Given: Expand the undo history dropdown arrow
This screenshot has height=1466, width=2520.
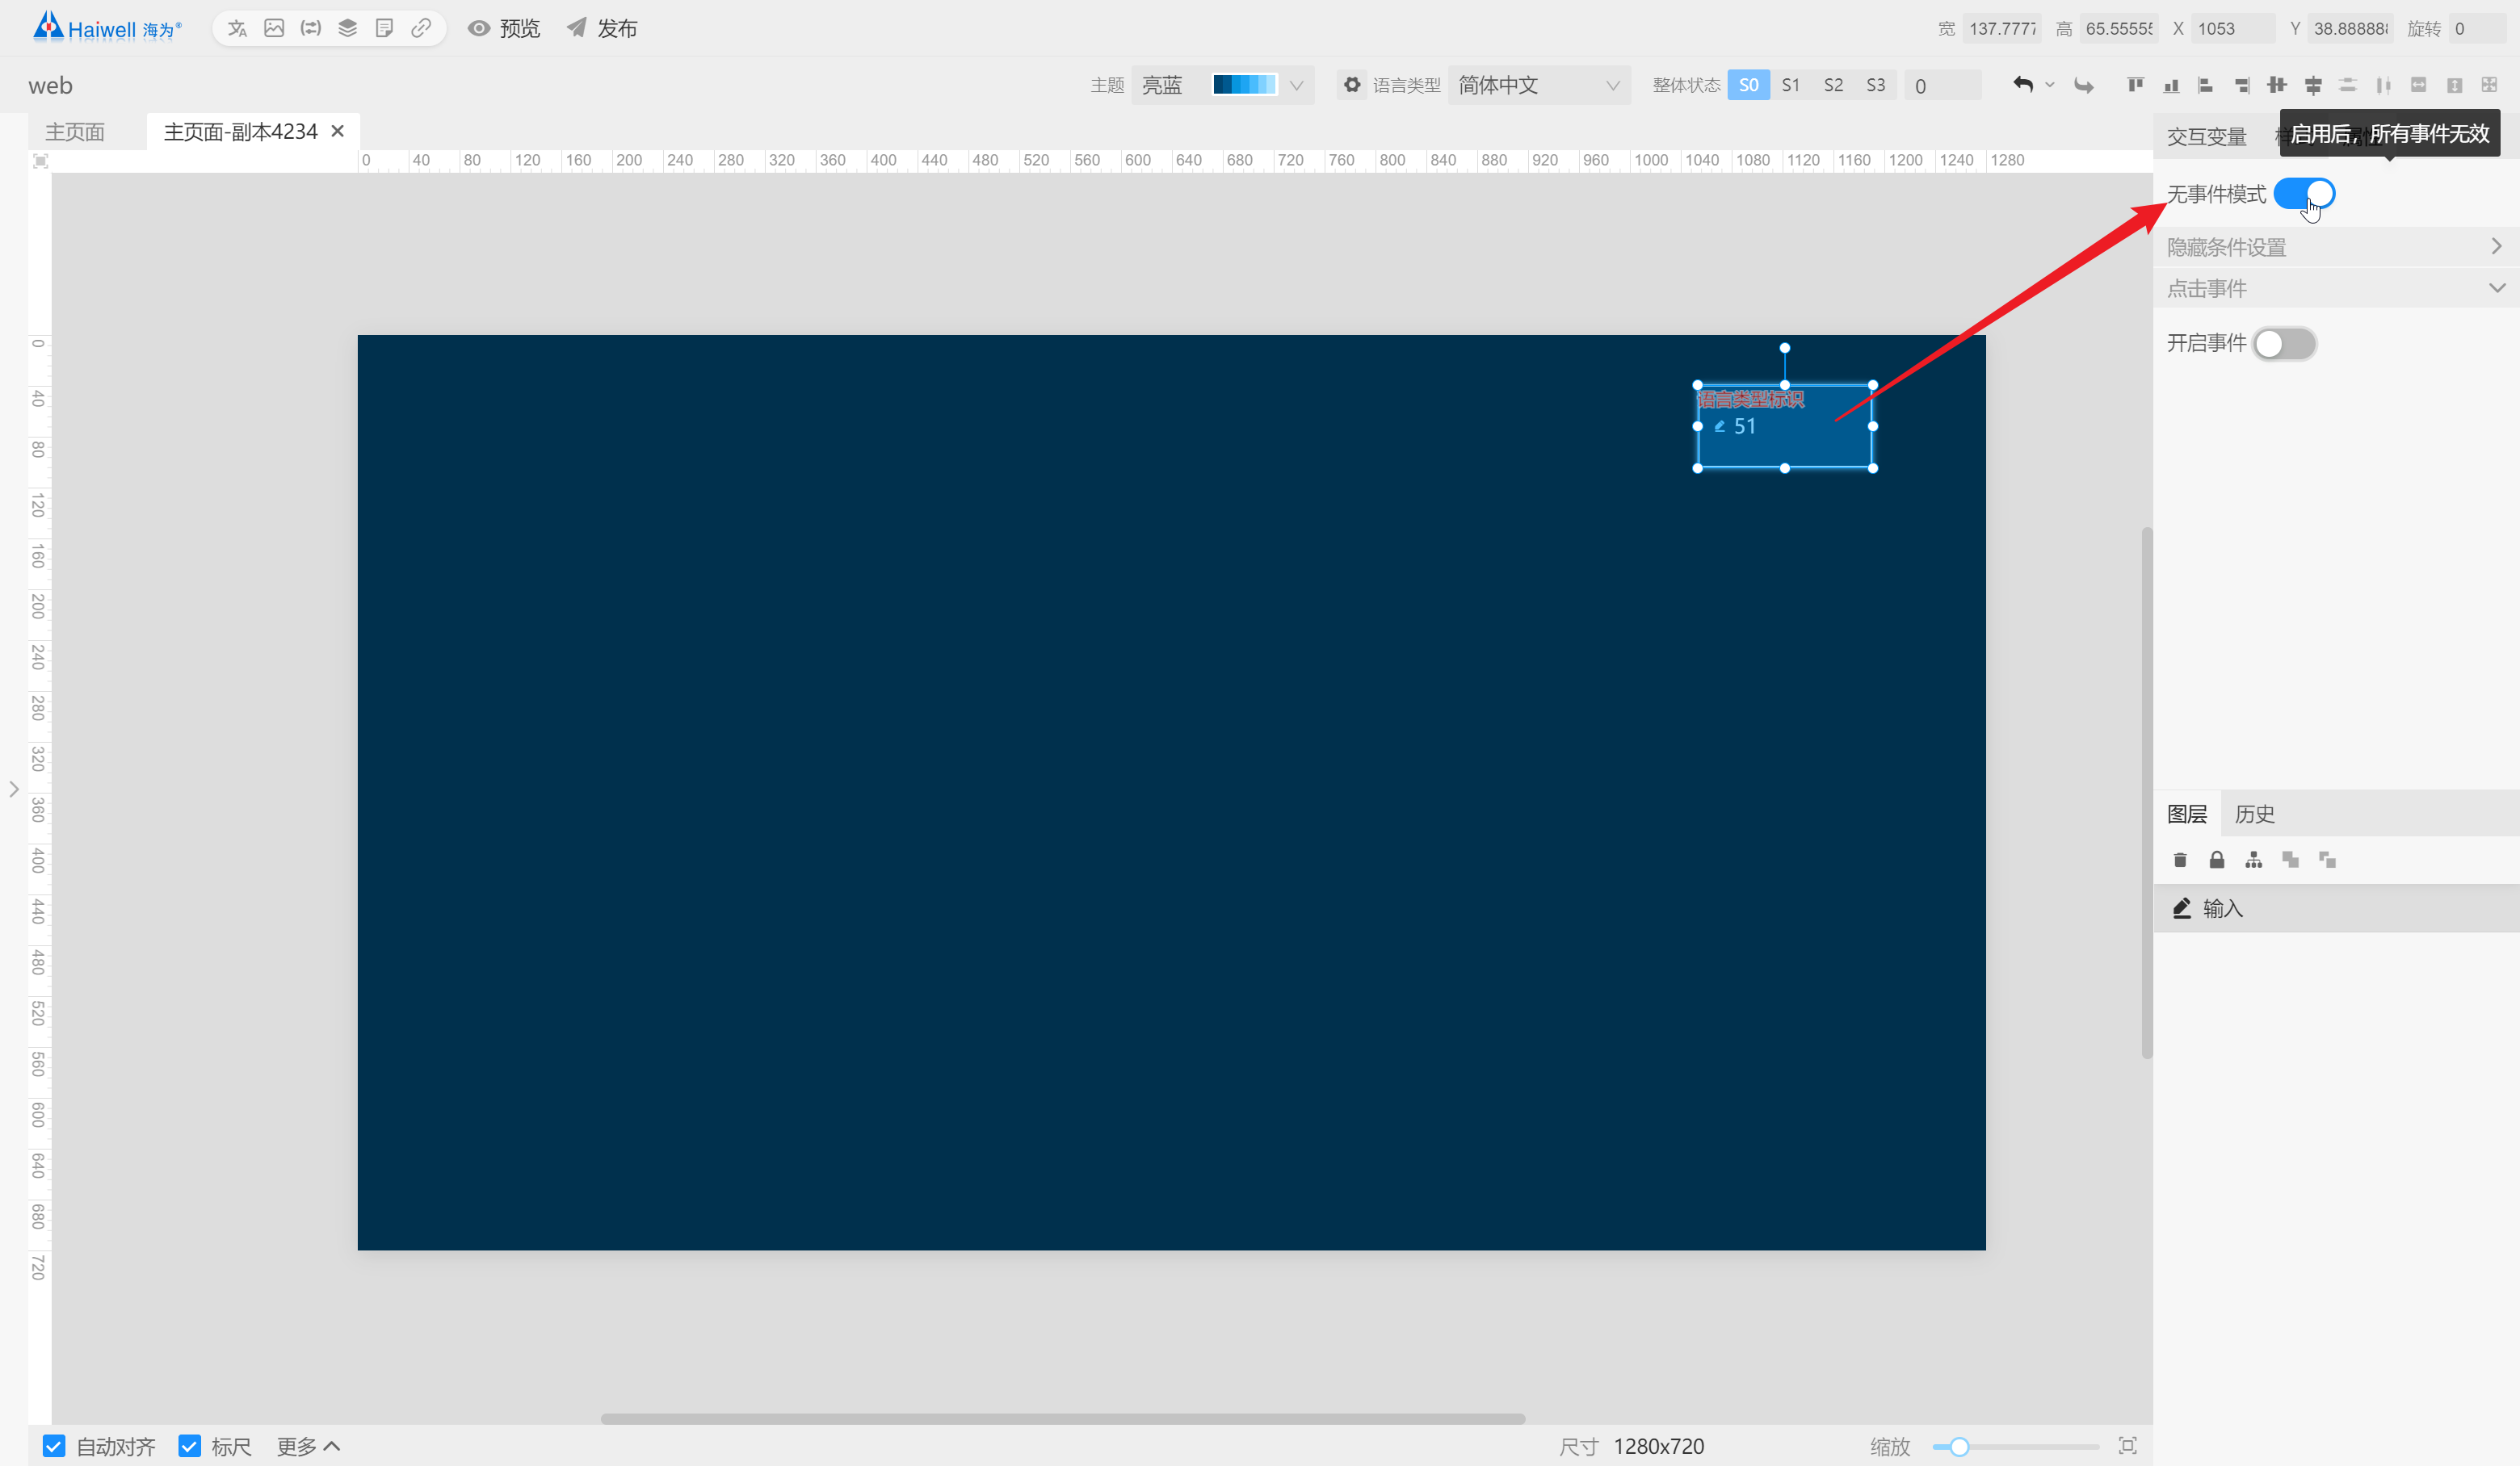Looking at the screenshot, I should tap(2050, 85).
